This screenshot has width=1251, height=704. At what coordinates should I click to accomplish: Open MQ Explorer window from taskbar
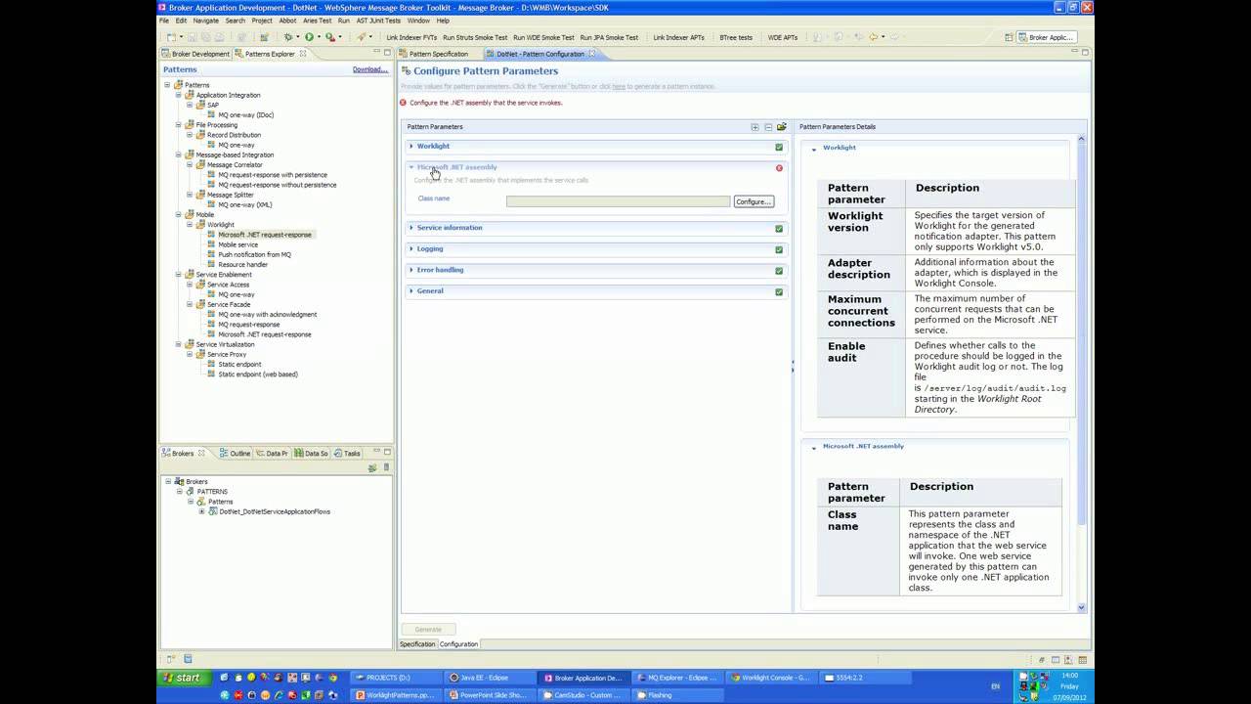click(x=676, y=678)
